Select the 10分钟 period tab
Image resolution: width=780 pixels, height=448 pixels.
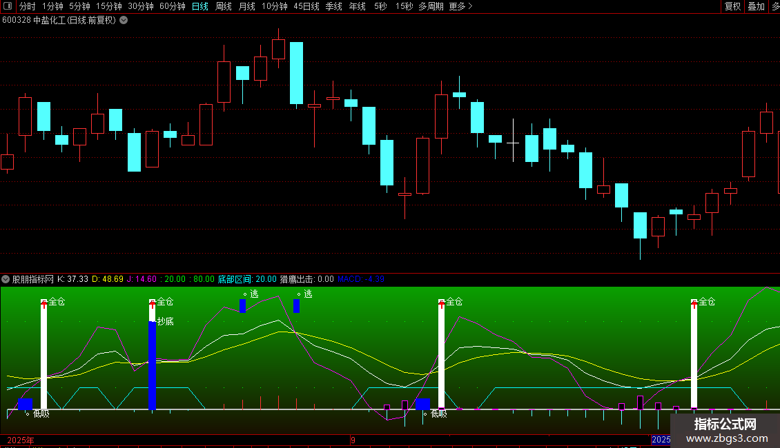(x=275, y=6)
